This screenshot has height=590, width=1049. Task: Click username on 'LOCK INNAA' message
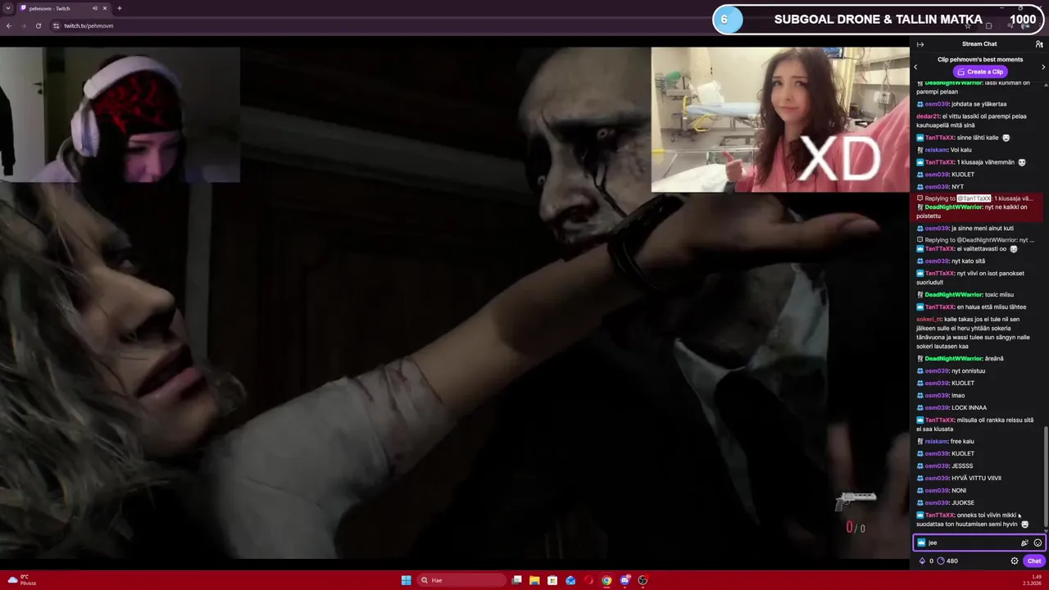[936, 407]
